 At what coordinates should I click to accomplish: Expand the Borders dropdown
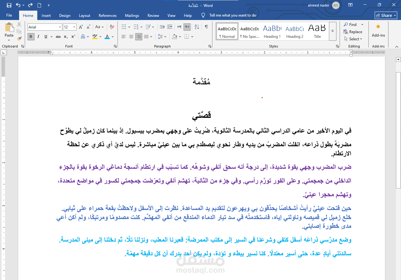point(192,37)
